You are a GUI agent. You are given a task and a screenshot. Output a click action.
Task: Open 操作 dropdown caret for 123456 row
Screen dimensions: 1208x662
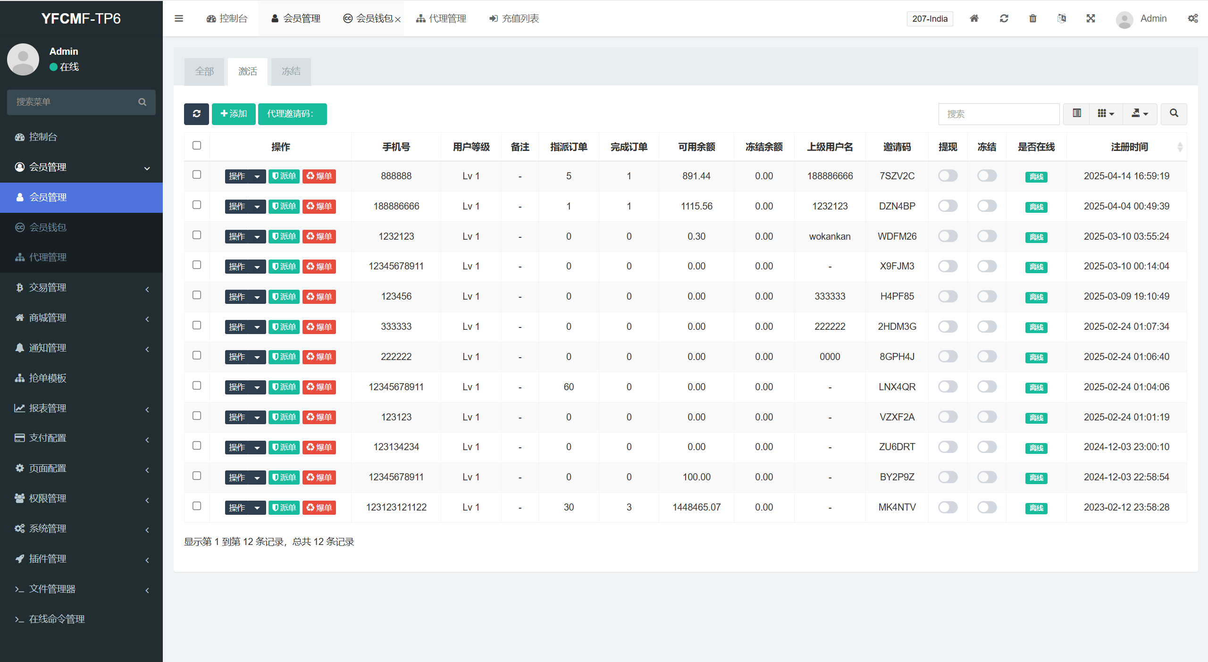pyautogui.click(x=257, y=297)
